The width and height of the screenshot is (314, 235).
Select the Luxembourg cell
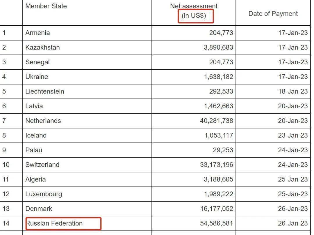[44, 194]
